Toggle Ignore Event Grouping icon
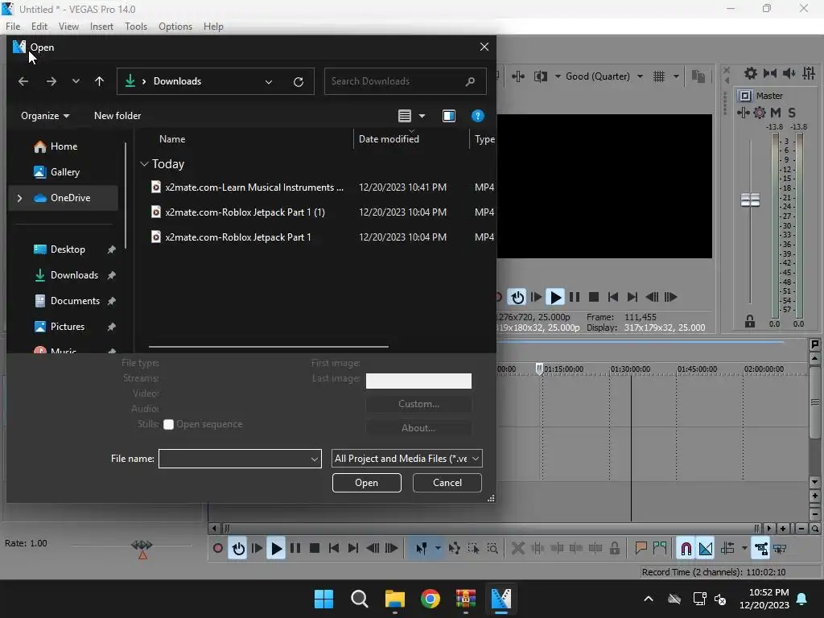 coord(780,549)
